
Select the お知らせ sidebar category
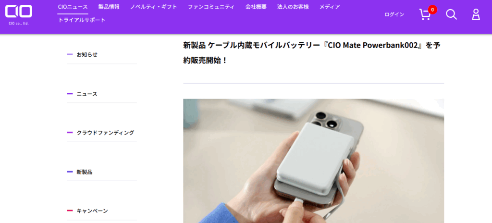102,55
